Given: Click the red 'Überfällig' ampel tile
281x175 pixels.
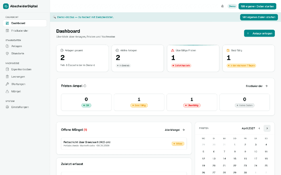Looking at the screenshot, I should (192, 102).
